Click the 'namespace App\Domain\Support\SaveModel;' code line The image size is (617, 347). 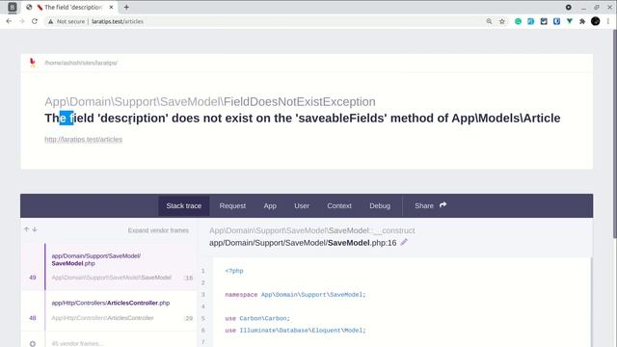coord(295,295)
